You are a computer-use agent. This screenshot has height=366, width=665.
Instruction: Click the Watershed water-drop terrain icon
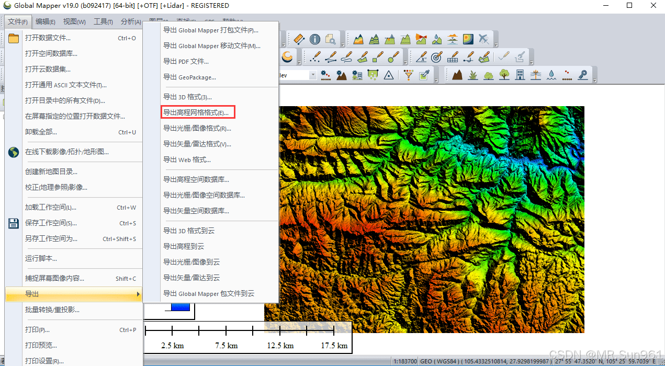pyautogui.click(x=437, y=39)
